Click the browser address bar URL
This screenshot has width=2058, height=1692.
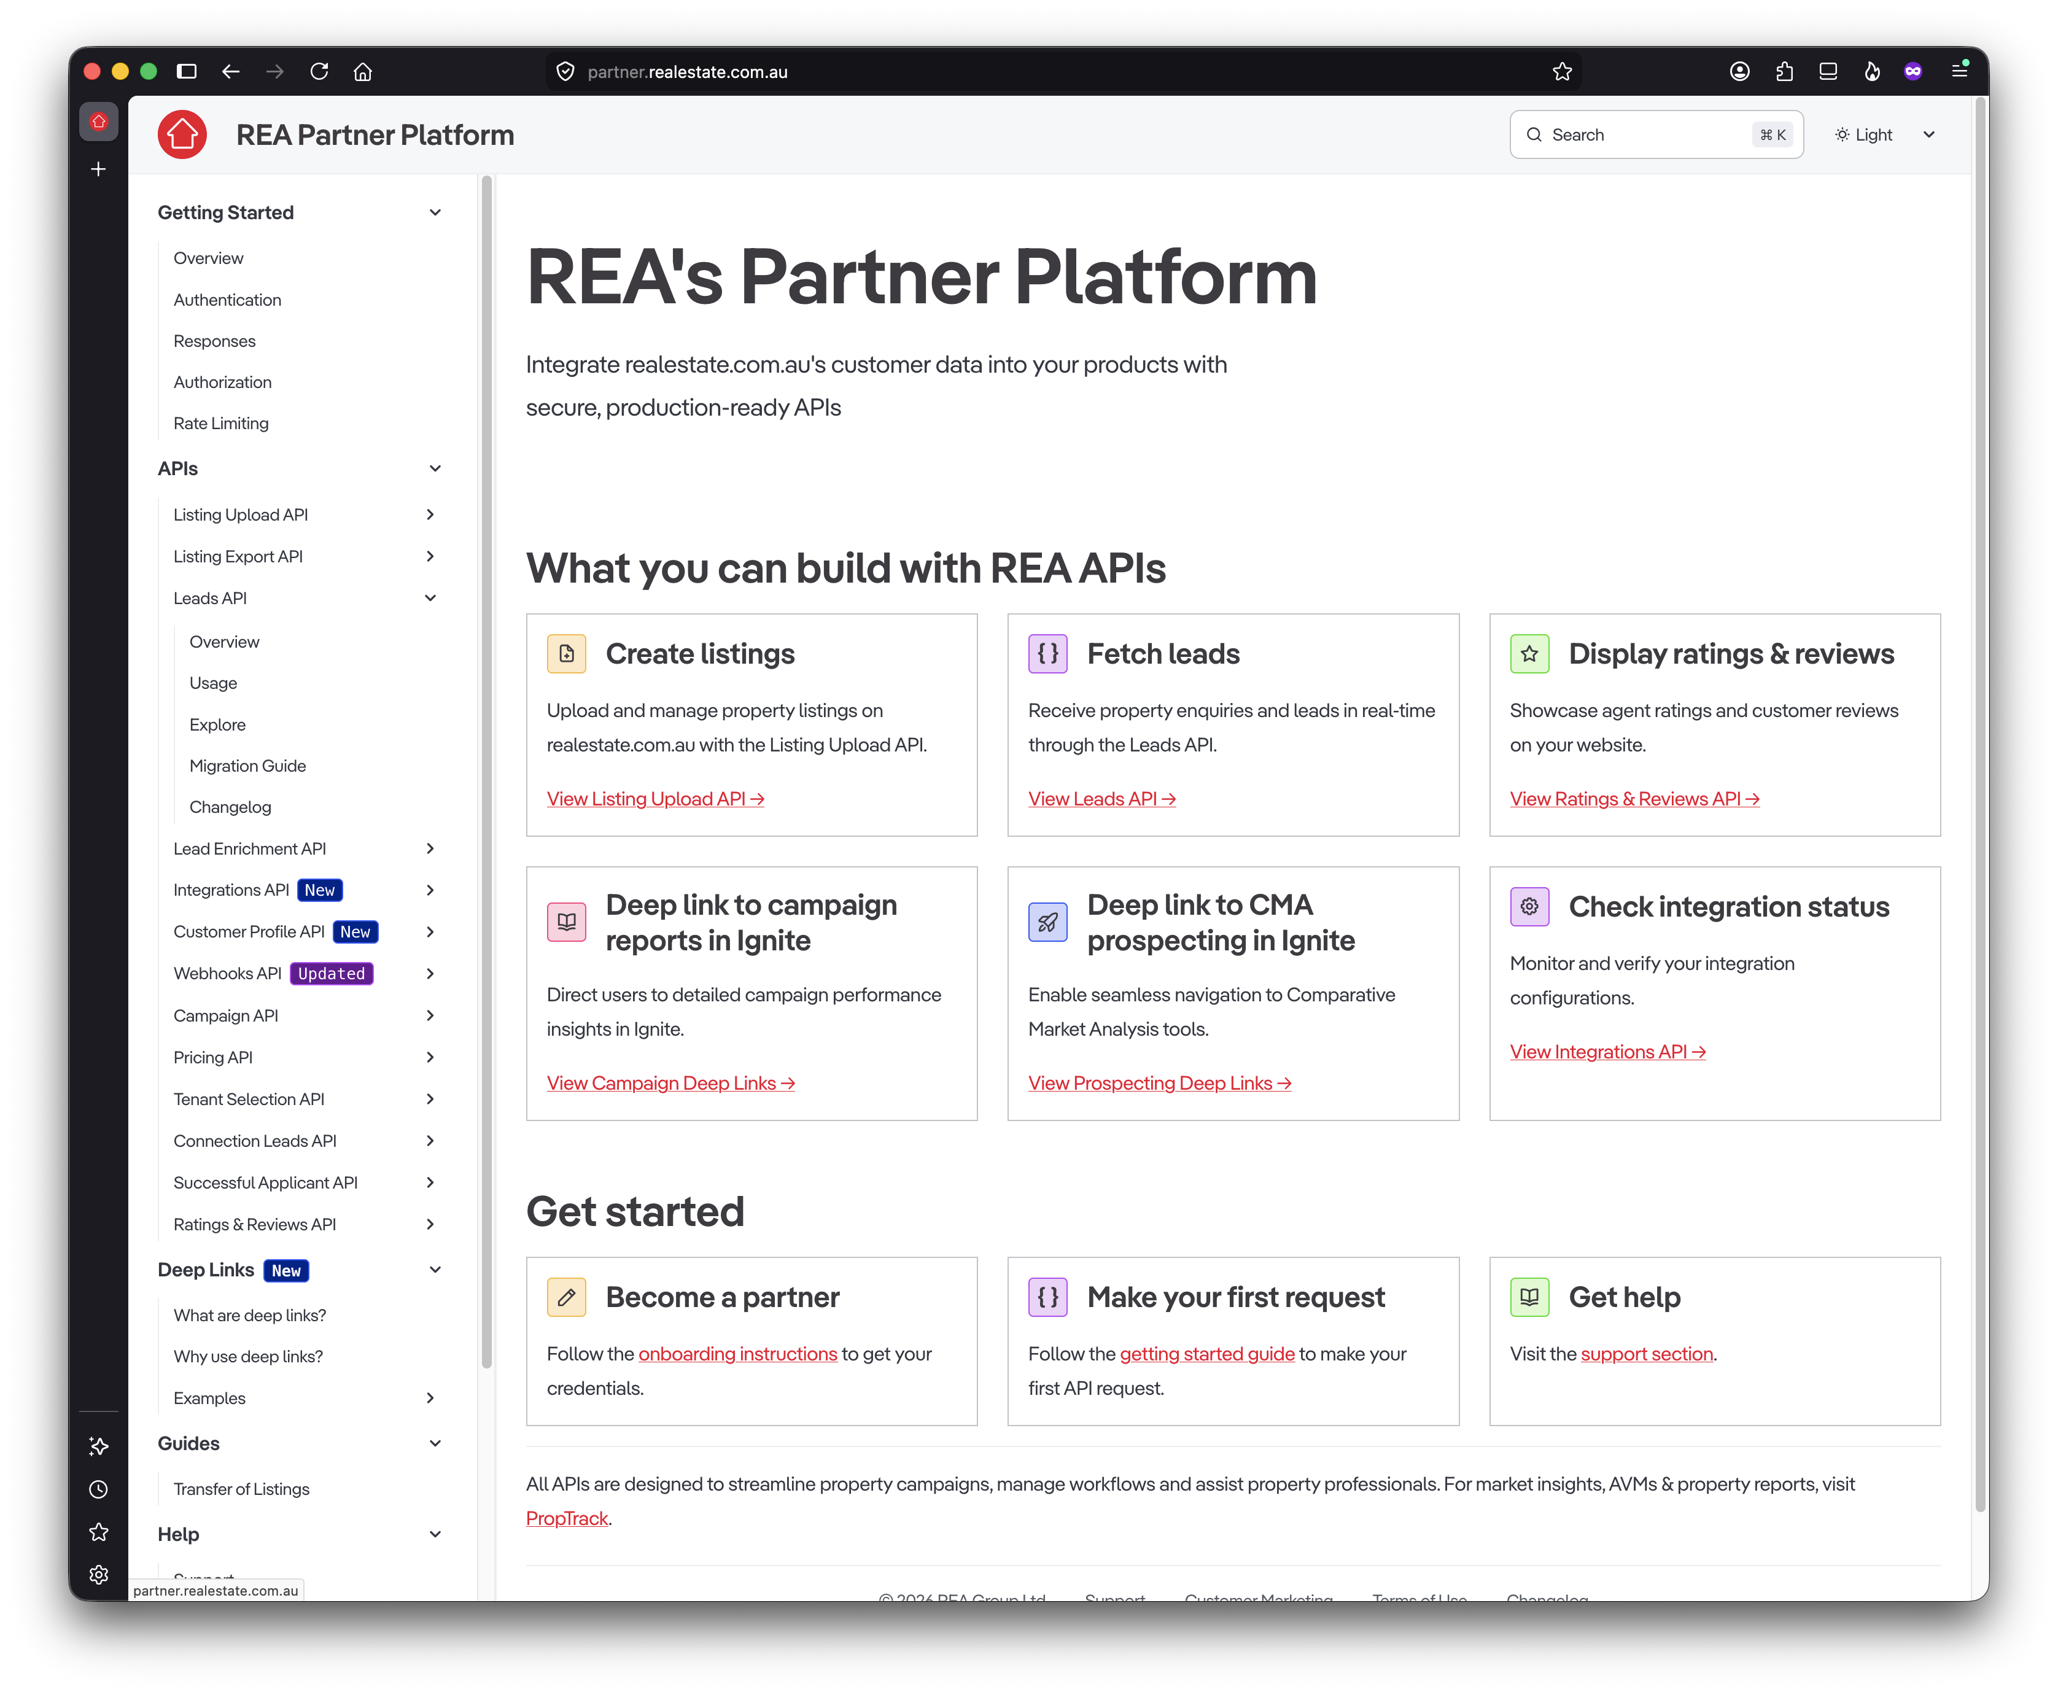687,71
